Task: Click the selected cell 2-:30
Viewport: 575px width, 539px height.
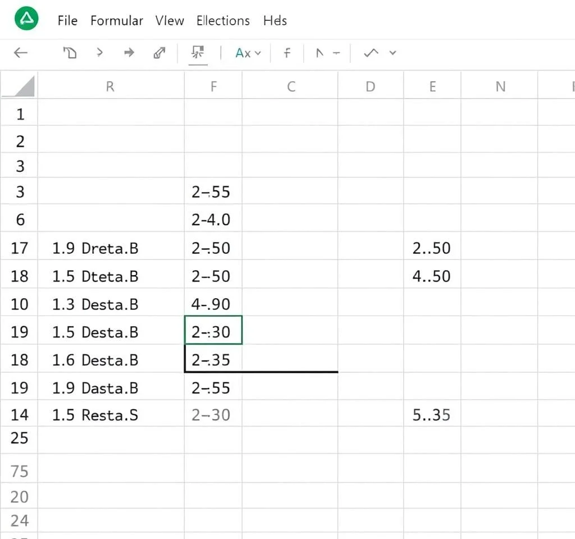Action: (x=213, y=330)
